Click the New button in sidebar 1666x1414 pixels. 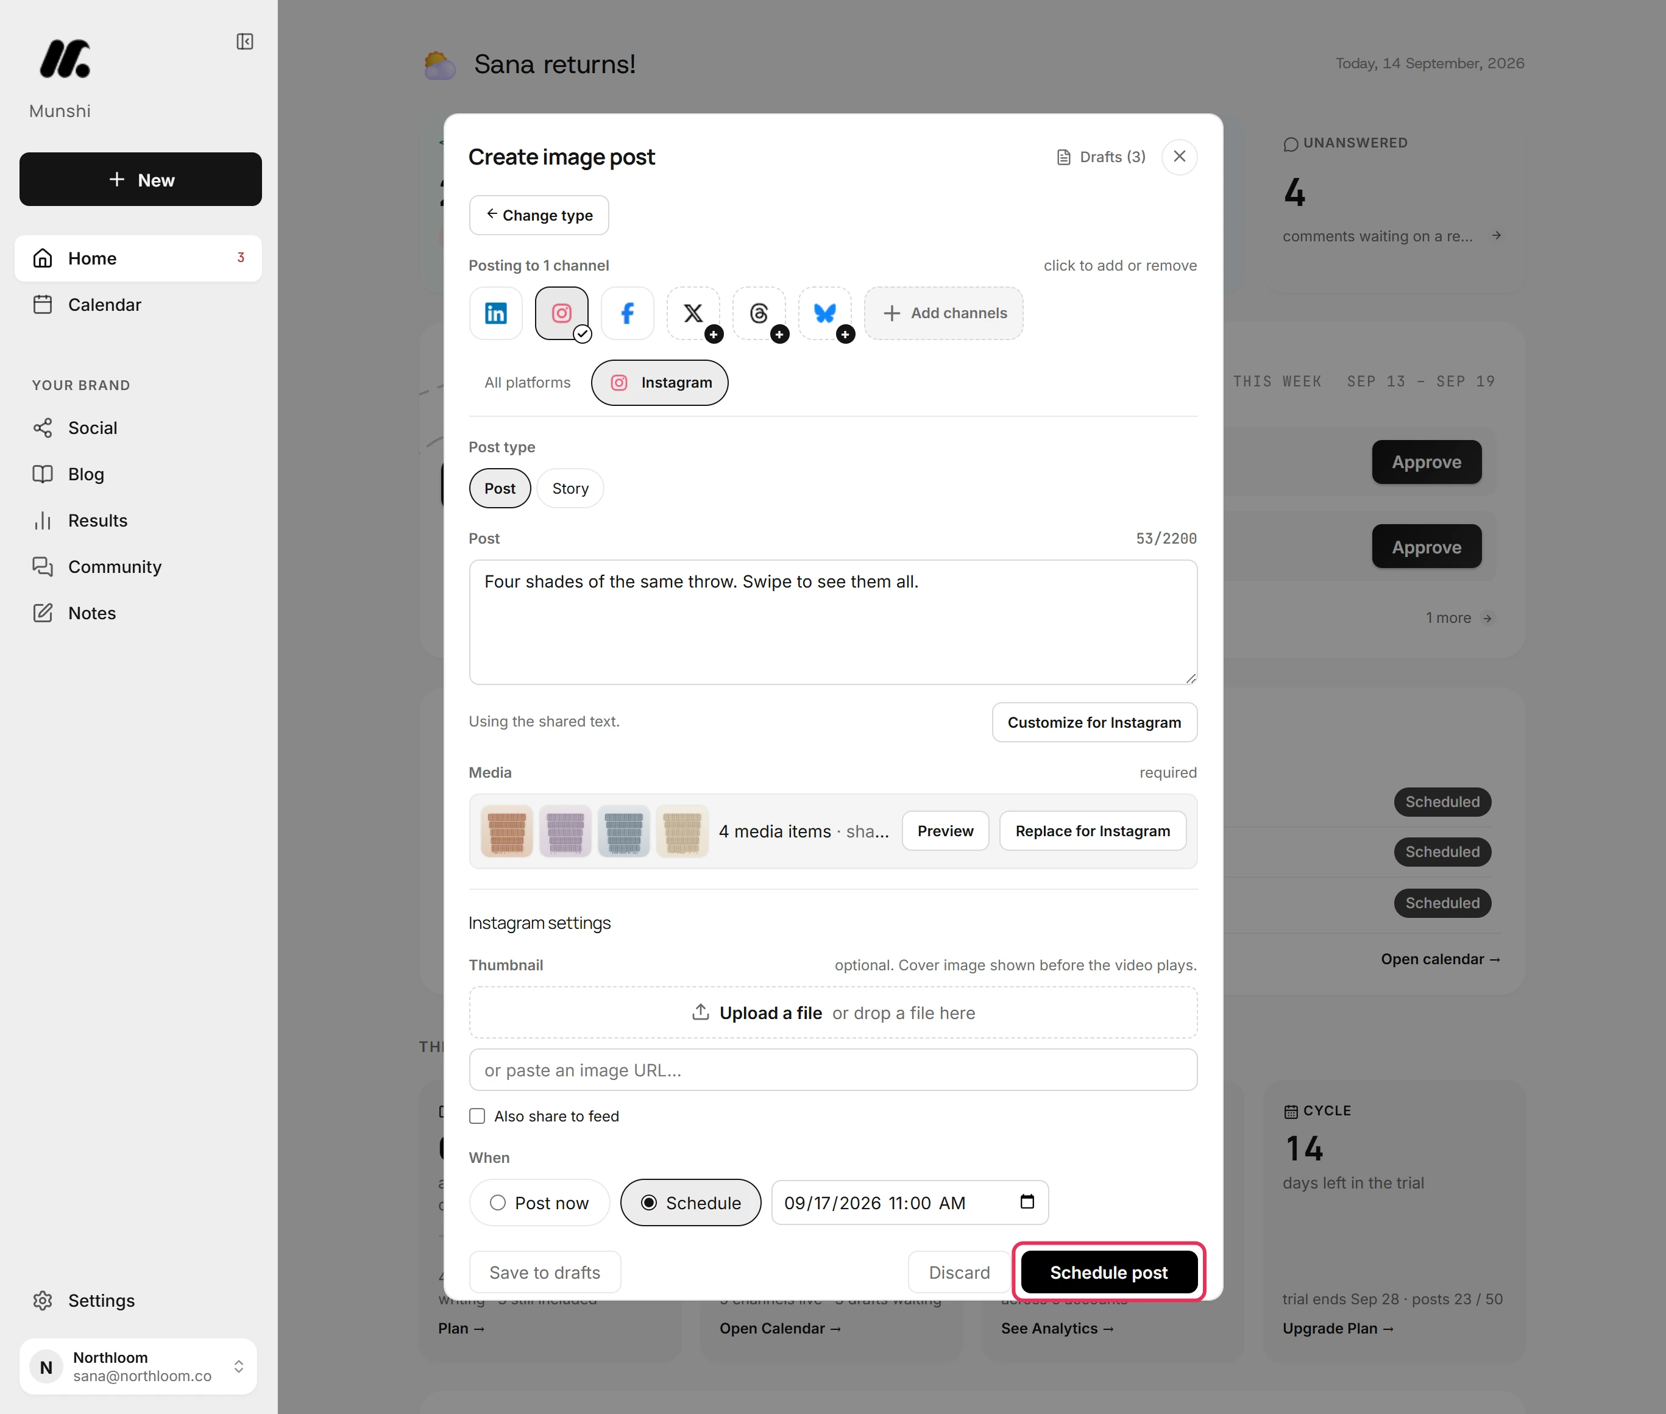141,180
